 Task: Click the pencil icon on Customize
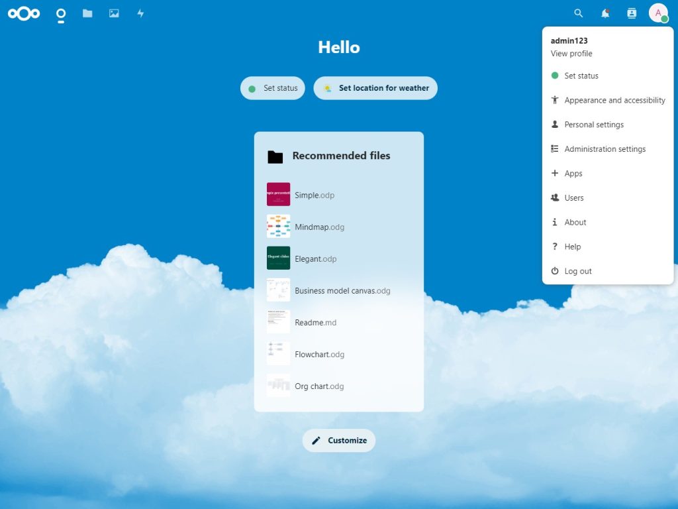click(316, 440)
